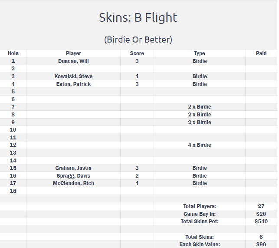This screenshot has width=279, height=248.
Task: Select the 4 x Birdie cell on hole 12
Action: pyautogui.click(x=200, y=145)
